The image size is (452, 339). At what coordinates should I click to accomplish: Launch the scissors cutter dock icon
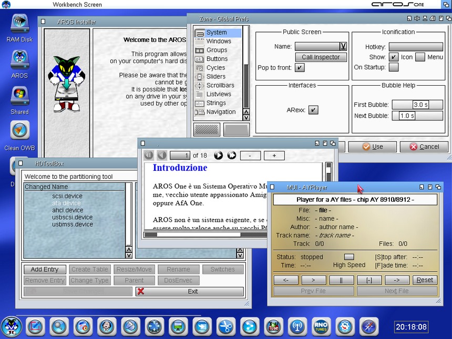[x=225, y=326]
